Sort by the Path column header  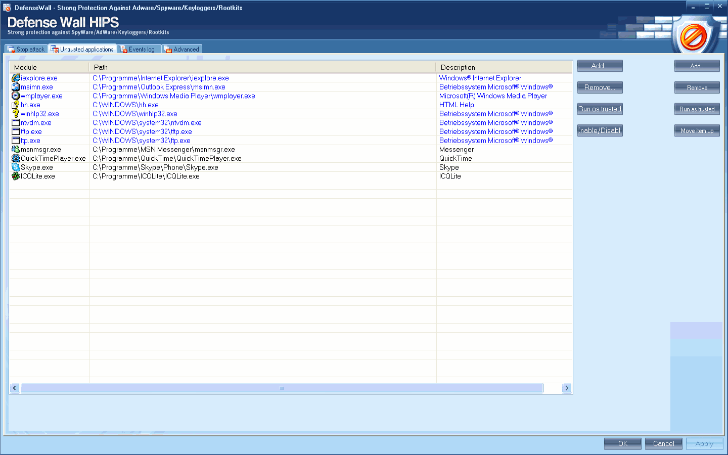click(262, 67)
